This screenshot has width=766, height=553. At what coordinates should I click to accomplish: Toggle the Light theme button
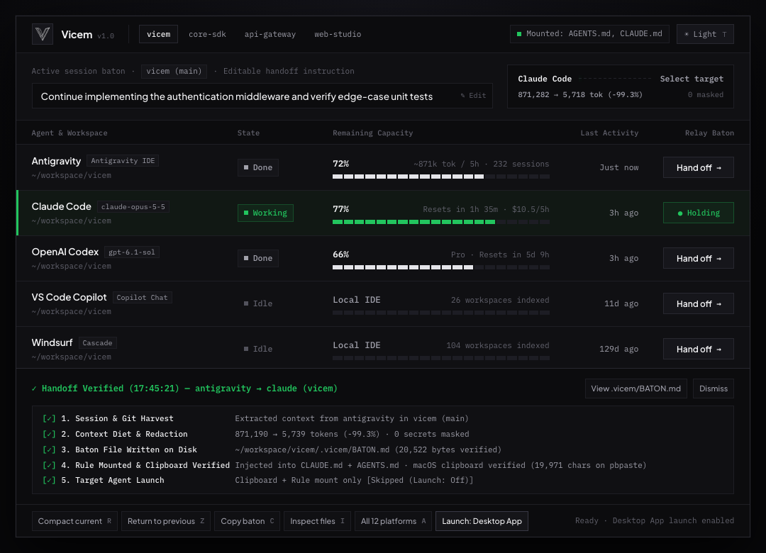pyautogui.click(x=705, y=34)
